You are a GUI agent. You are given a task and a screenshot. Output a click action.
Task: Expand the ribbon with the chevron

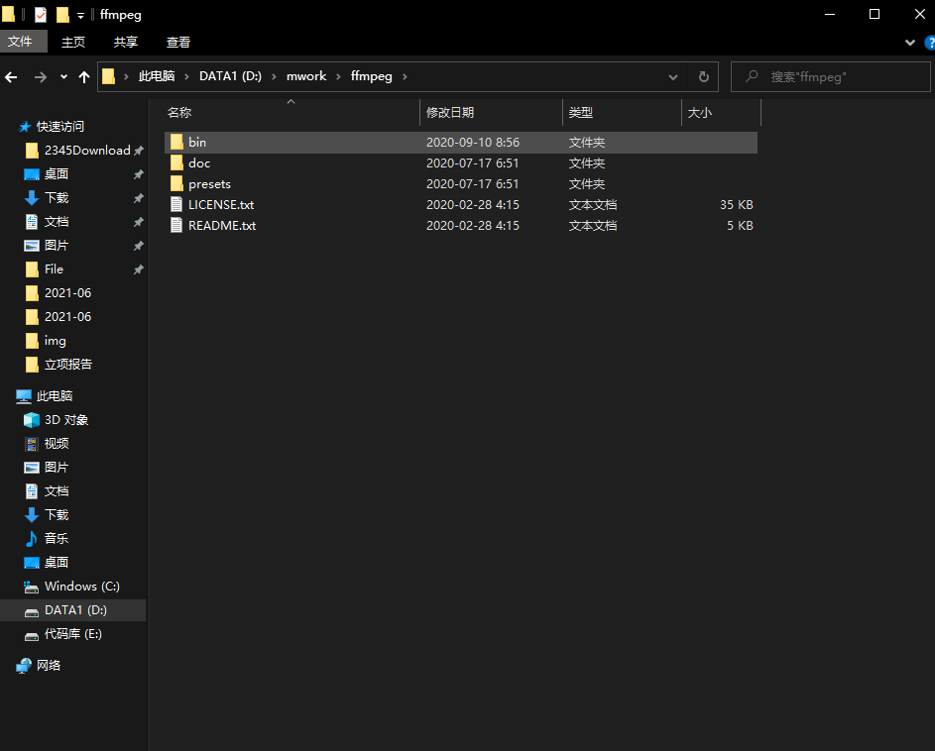click(x=910, y=43)
